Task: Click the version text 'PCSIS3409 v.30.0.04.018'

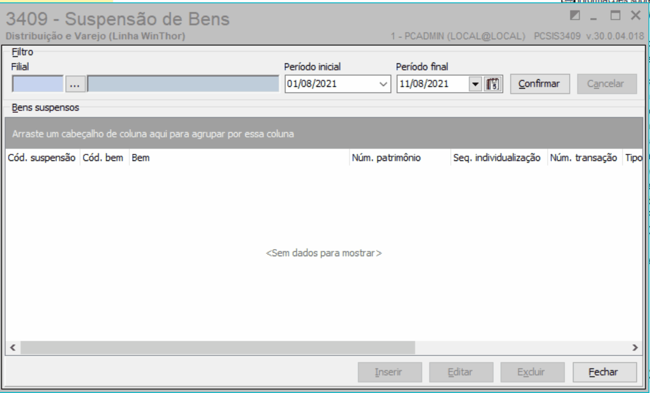Action: click(589, 36)
